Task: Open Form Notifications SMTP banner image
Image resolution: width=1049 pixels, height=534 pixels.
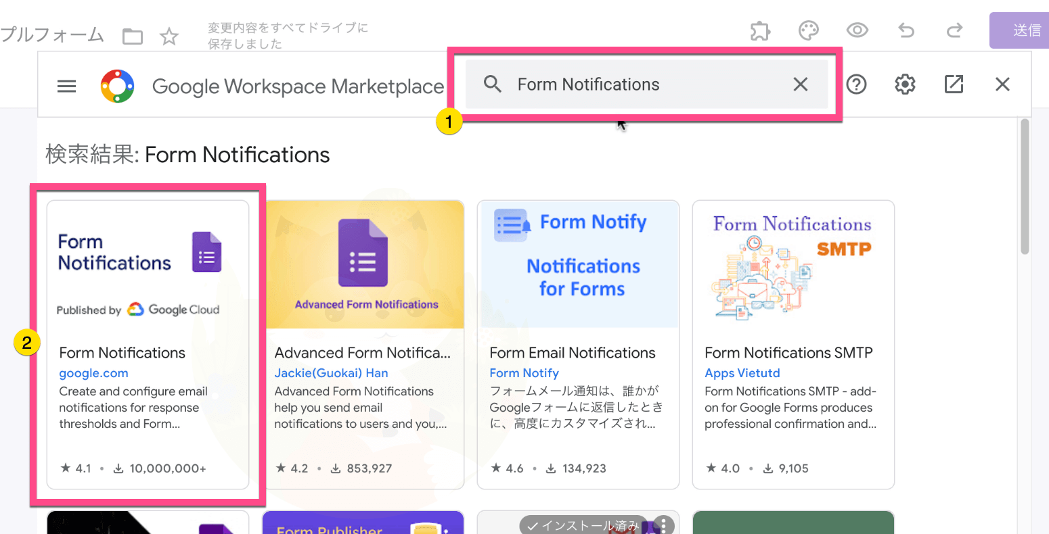Action: pyautogui.click(x=793, y=265)
